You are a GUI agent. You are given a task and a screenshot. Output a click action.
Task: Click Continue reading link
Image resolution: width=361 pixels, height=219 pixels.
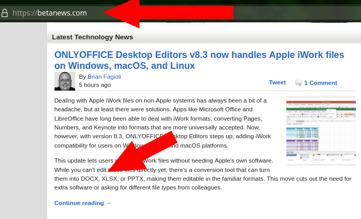click(x=82, y=203)
